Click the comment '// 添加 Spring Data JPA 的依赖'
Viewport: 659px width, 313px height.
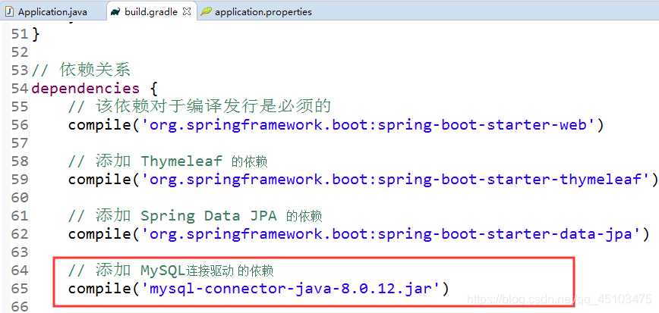pyautogui.click(x=195, y=216)
